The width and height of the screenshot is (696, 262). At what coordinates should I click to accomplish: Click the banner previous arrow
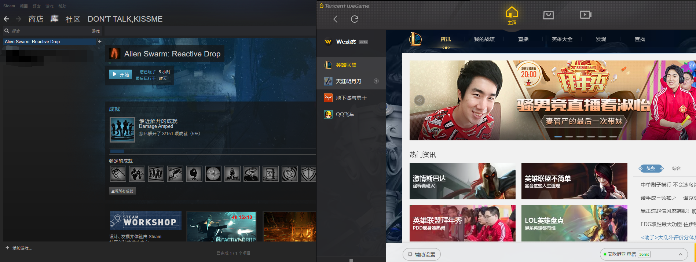click(420, 100)
